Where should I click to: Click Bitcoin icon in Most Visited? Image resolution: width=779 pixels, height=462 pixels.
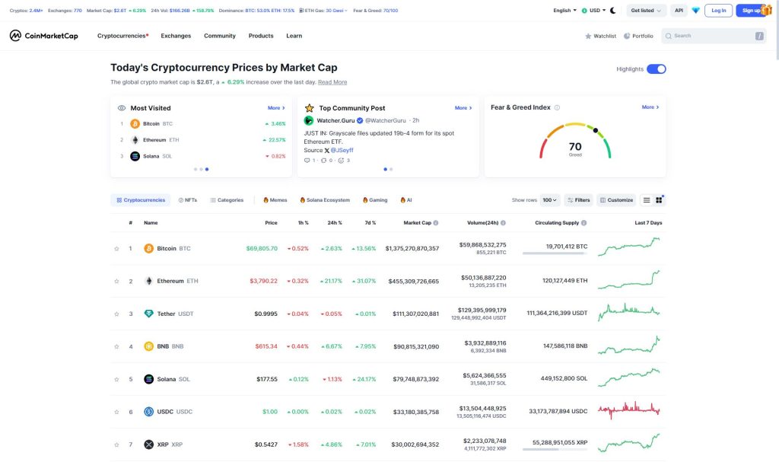pyautogui.click(x=135, y=124)
